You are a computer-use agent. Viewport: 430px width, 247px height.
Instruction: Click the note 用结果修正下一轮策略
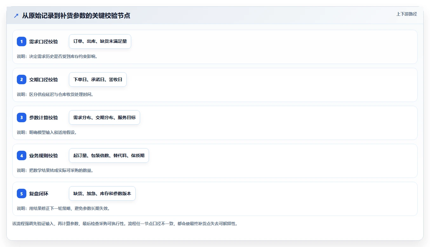[x=63, y=208]
